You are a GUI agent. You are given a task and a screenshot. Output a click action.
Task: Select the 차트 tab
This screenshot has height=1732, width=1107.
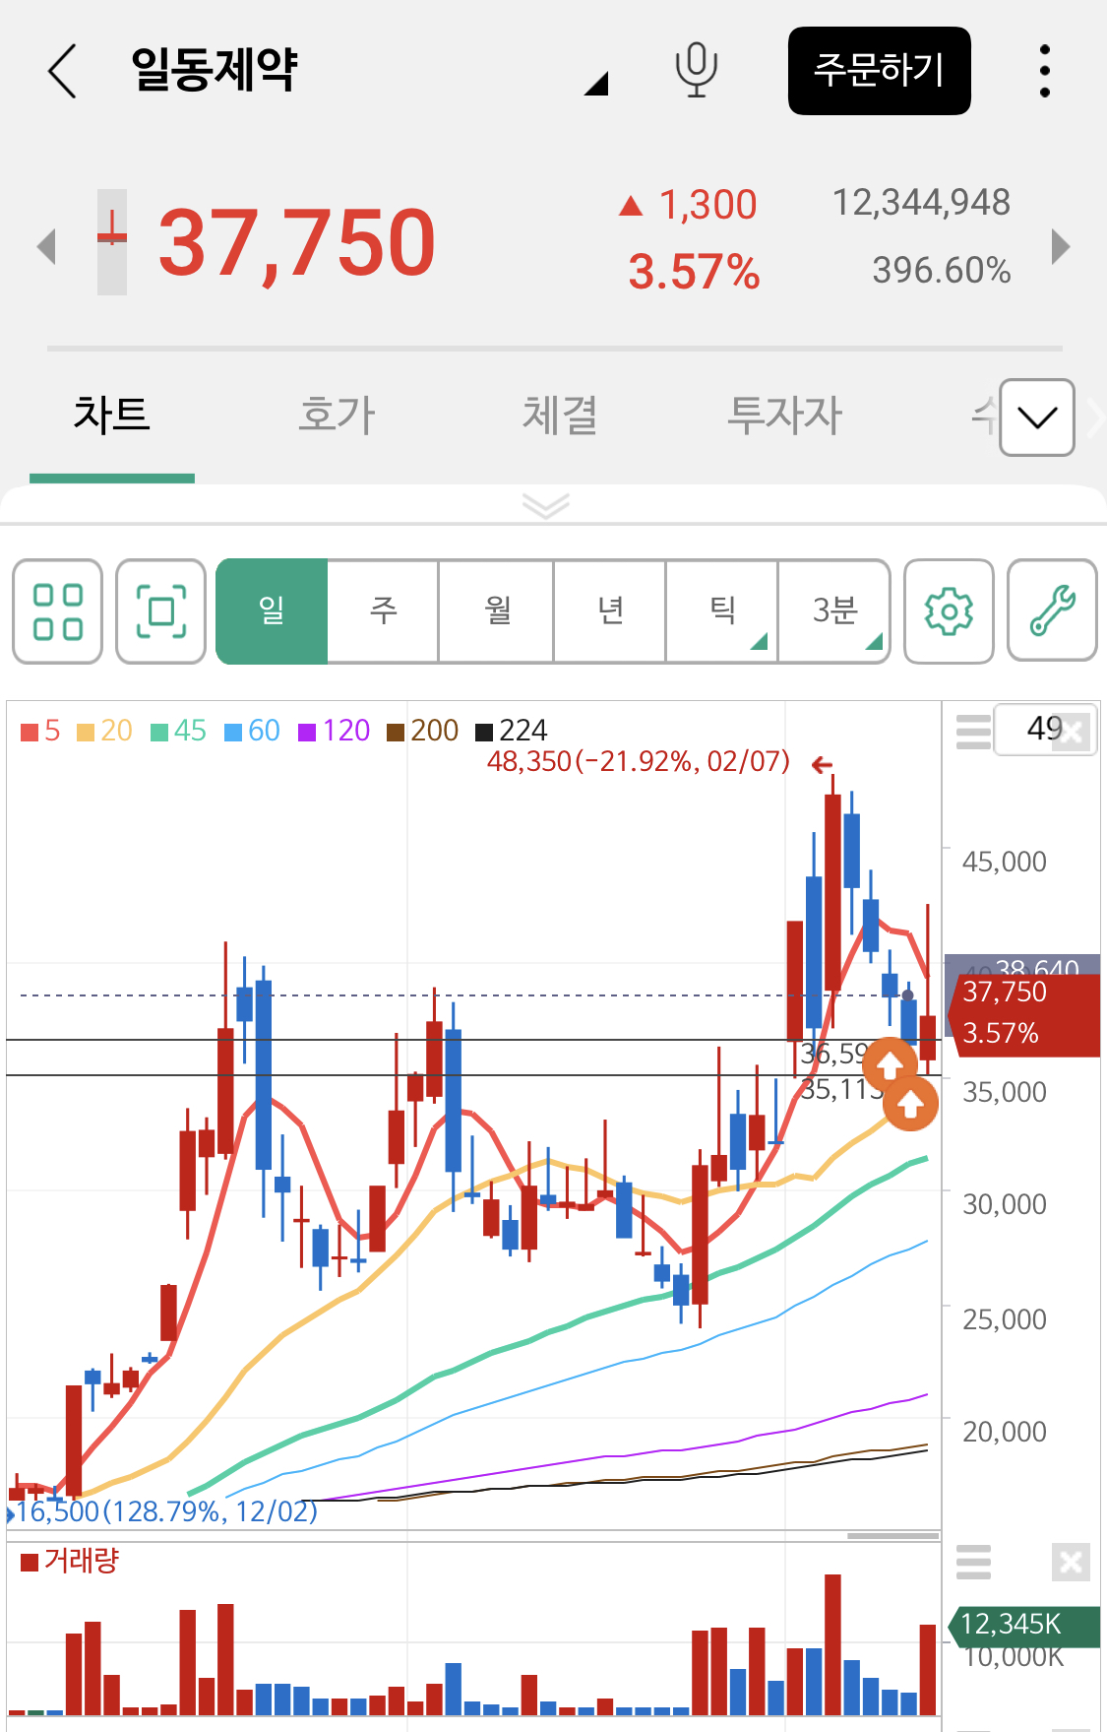click(112, 416)
